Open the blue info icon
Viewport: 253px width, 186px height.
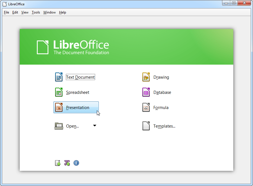(76, 163)
